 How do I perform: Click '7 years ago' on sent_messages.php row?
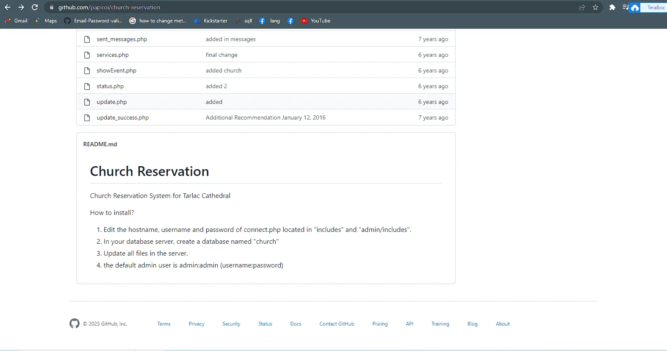pyautogui.click(x=433, y=39)
